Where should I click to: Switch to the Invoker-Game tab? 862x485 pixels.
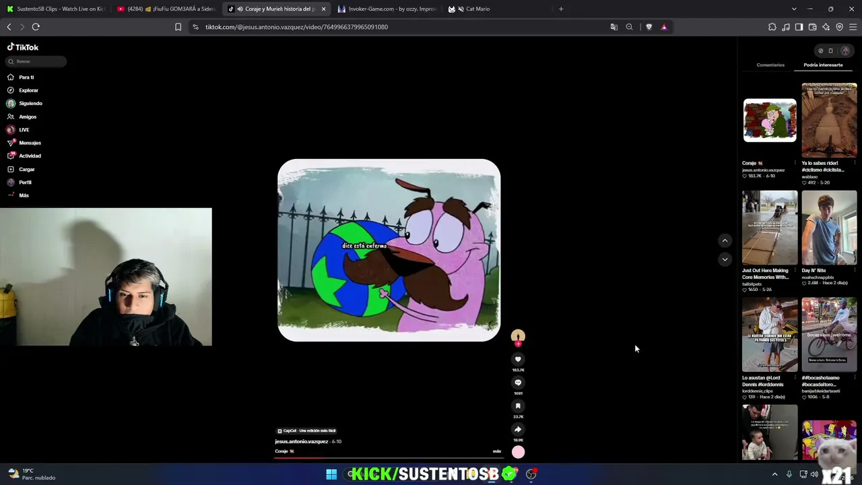point(387,9)
